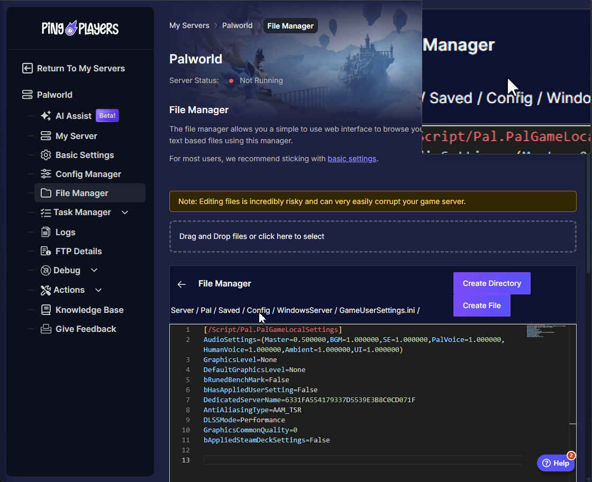Expand the Debug submenu chevron
The image size is (592, 482).
[x=94, y=270]
